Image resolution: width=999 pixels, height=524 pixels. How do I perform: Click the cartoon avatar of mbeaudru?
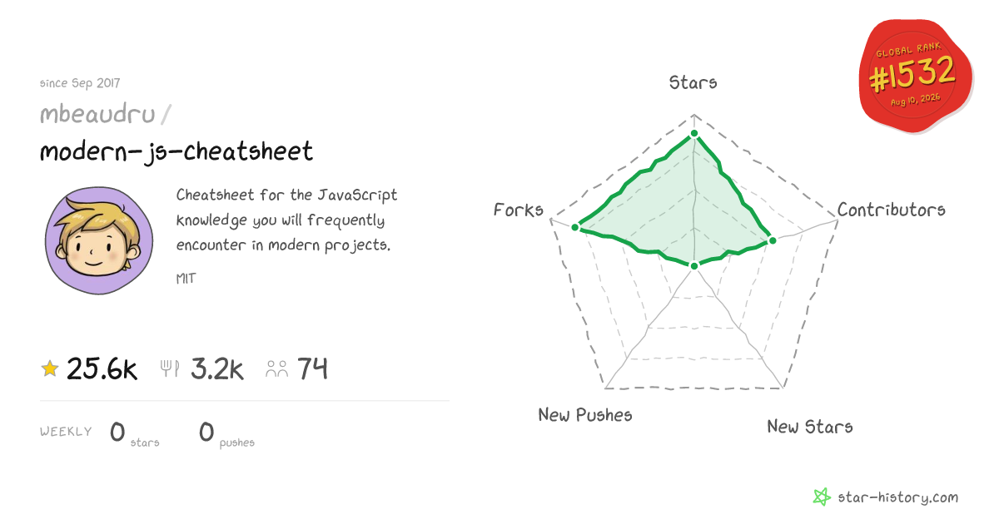click(x=98, y=240)
